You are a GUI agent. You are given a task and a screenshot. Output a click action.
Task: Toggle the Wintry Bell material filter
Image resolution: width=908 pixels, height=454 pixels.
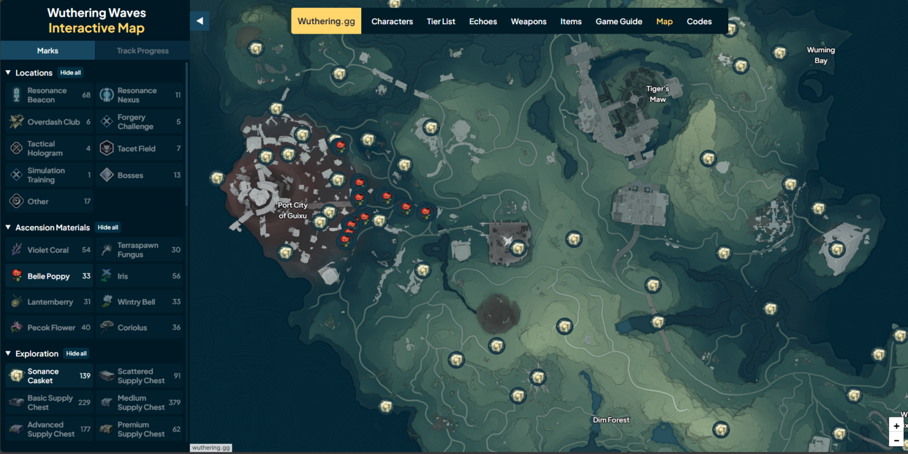click(140, 302)
